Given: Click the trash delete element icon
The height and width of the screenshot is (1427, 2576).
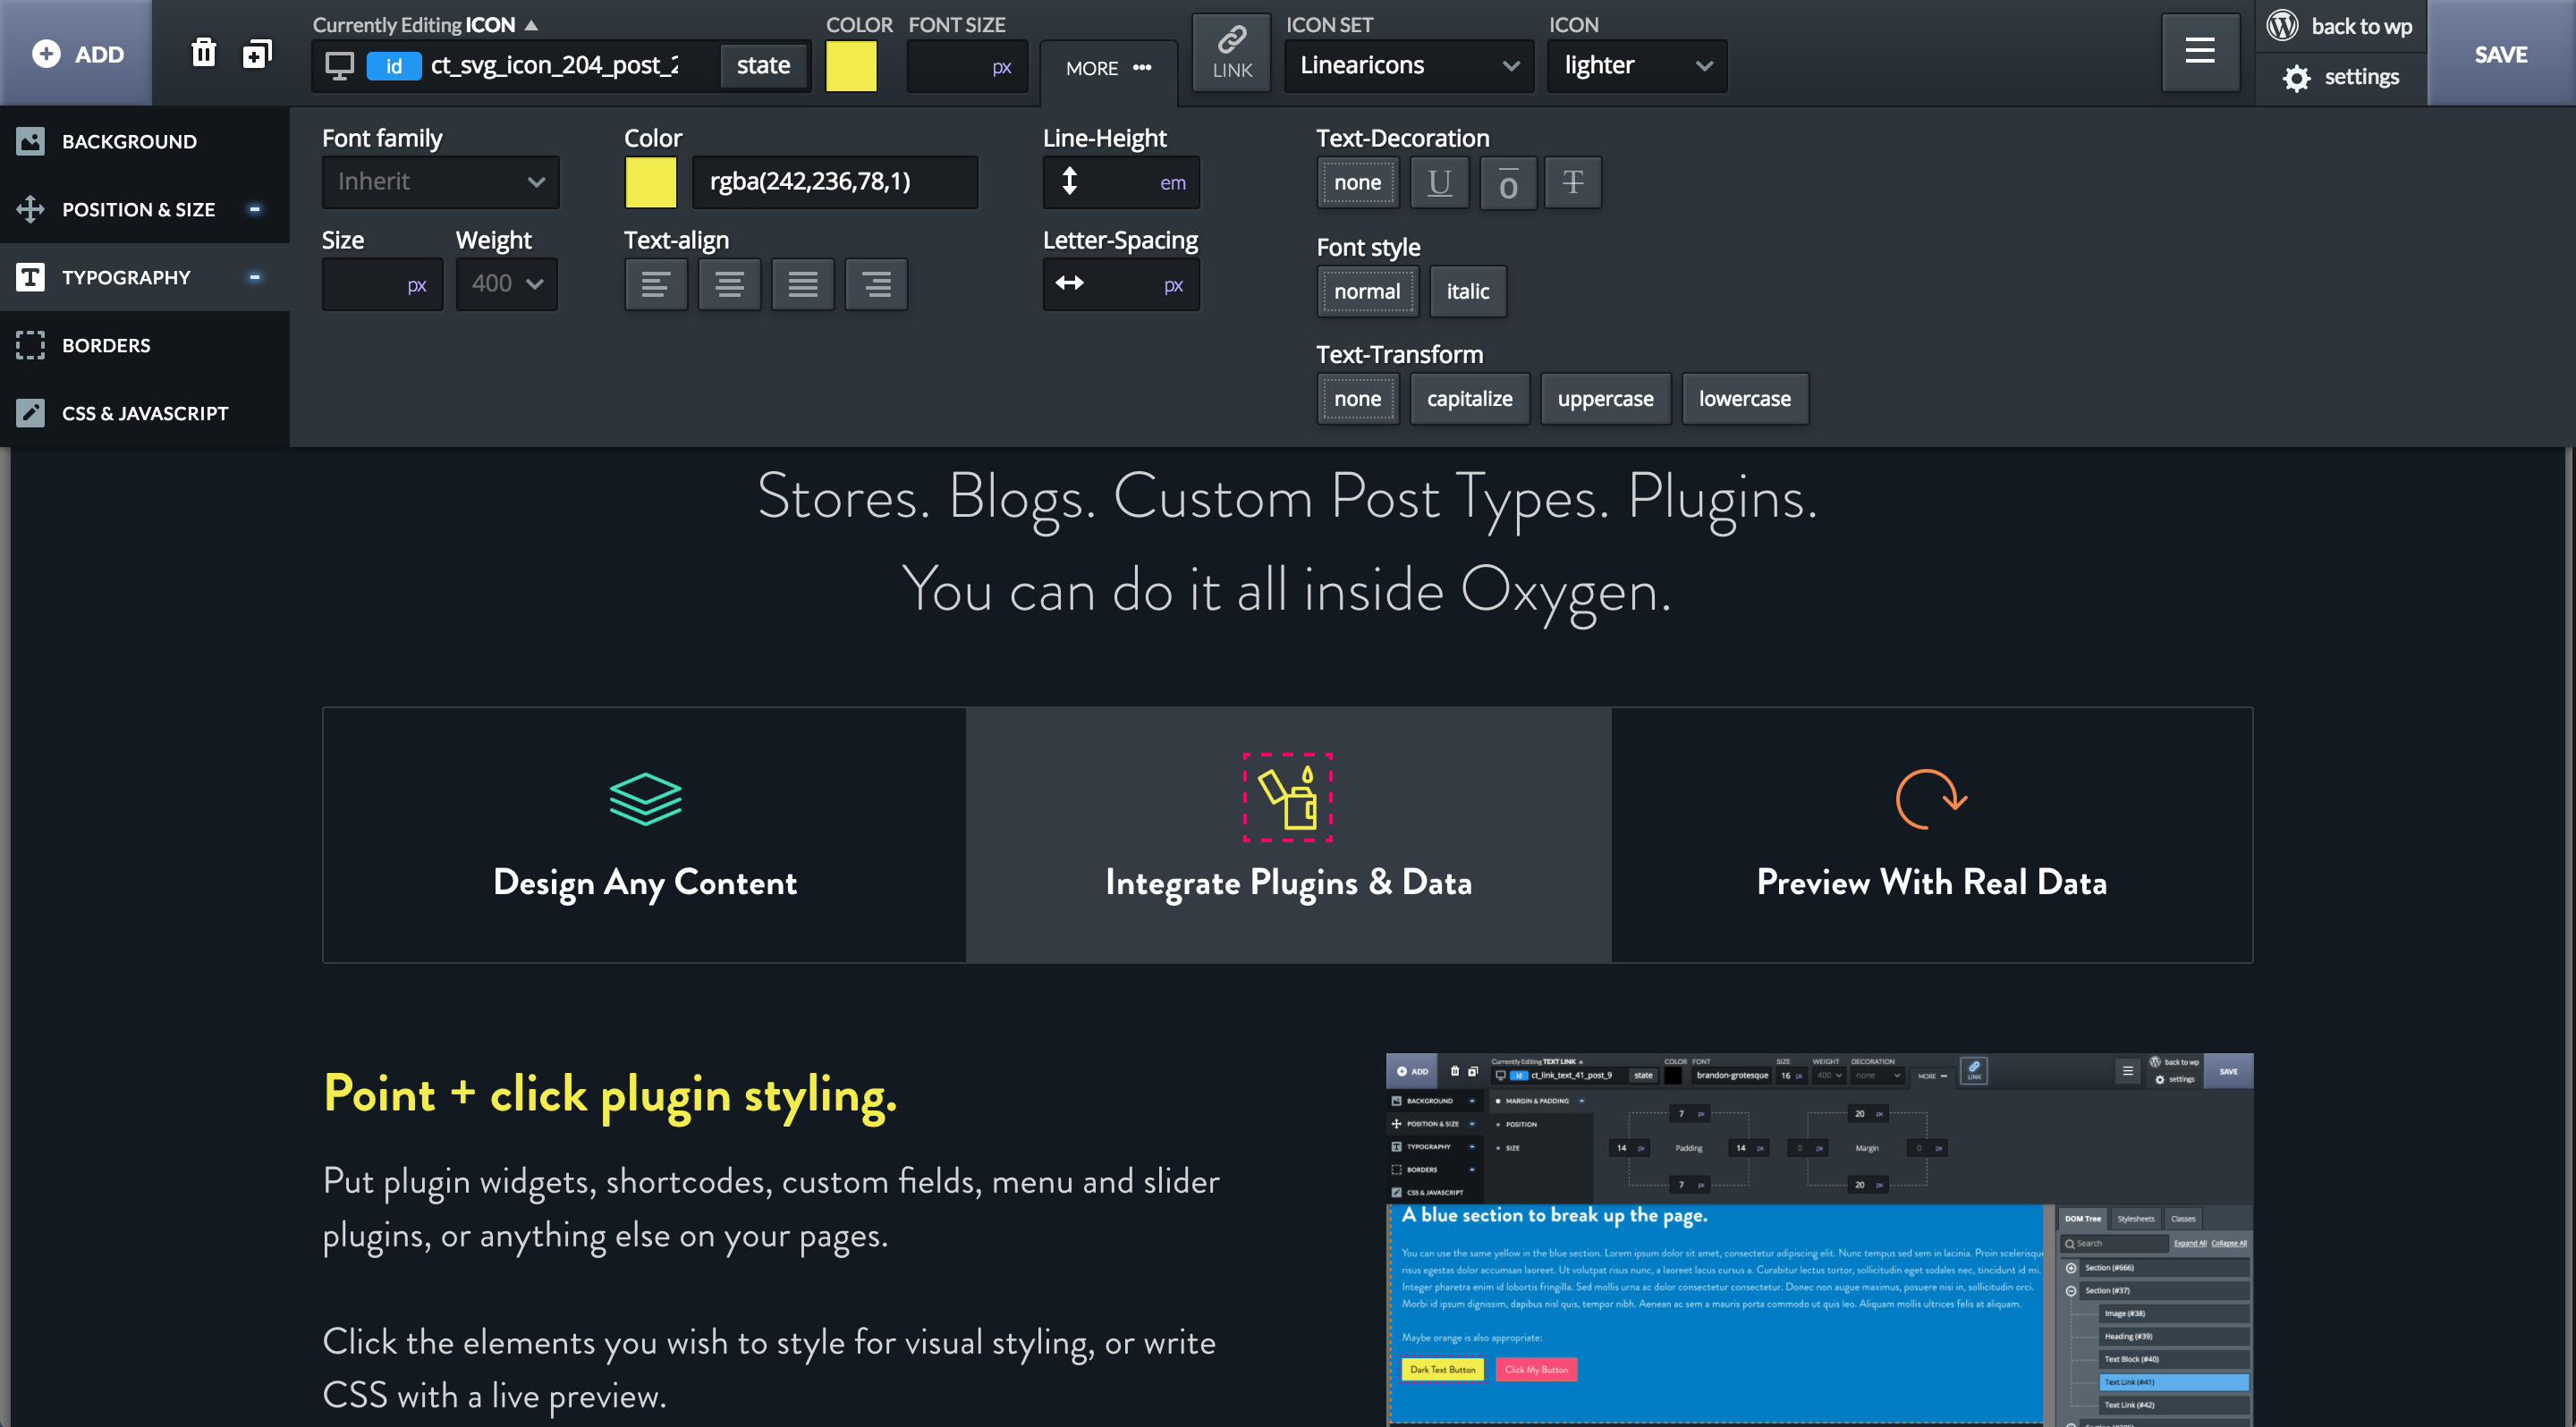Looking at the screenshot, I should pos(203,53).
